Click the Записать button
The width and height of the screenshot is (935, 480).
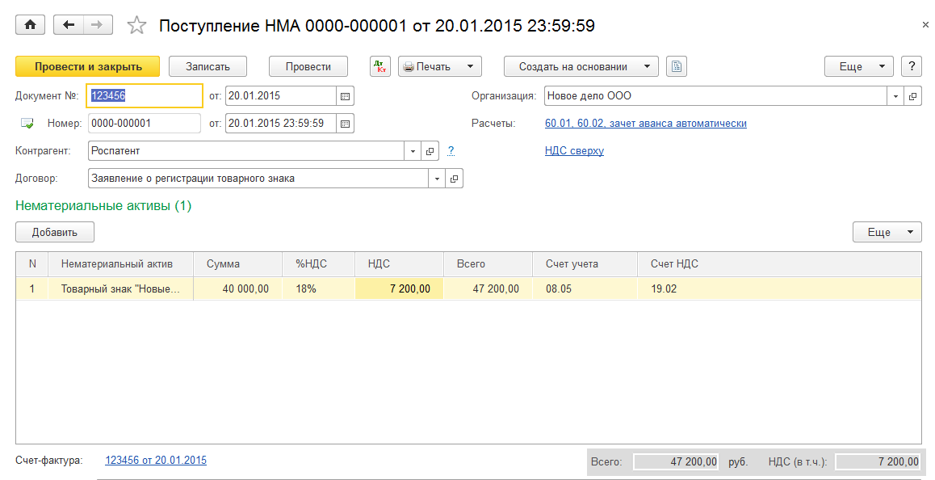point(208,66)
